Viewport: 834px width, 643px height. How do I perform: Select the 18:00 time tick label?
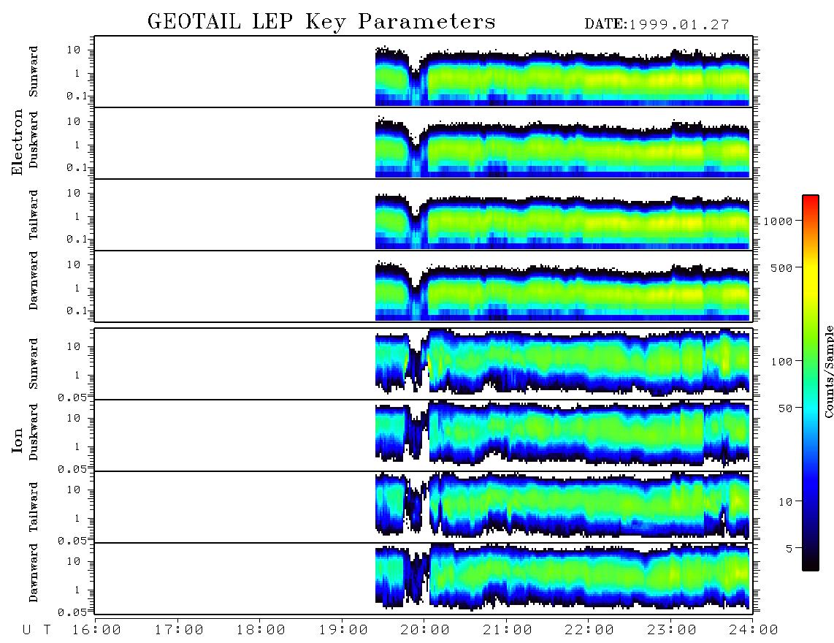point(261,630)
